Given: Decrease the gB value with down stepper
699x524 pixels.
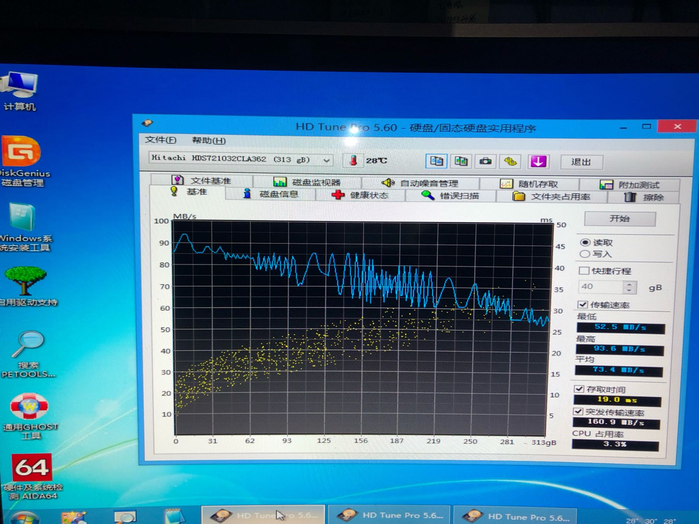Looking at the screenshot, I should pyautogui.click(x=629, y=291).
